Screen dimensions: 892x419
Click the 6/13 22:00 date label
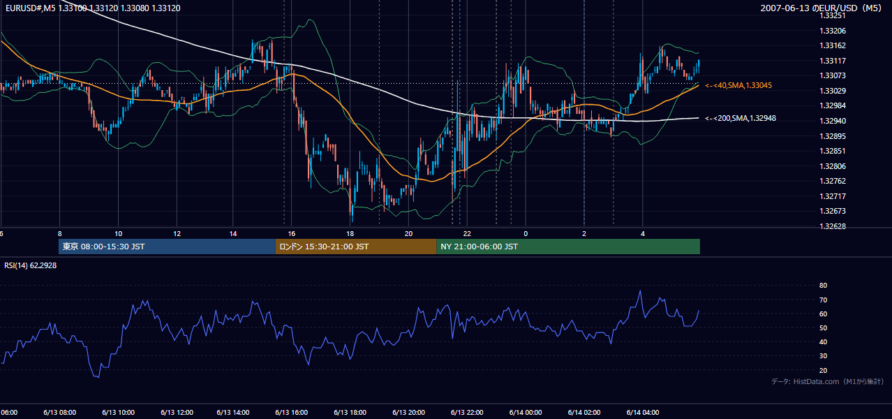pos(467,413)
